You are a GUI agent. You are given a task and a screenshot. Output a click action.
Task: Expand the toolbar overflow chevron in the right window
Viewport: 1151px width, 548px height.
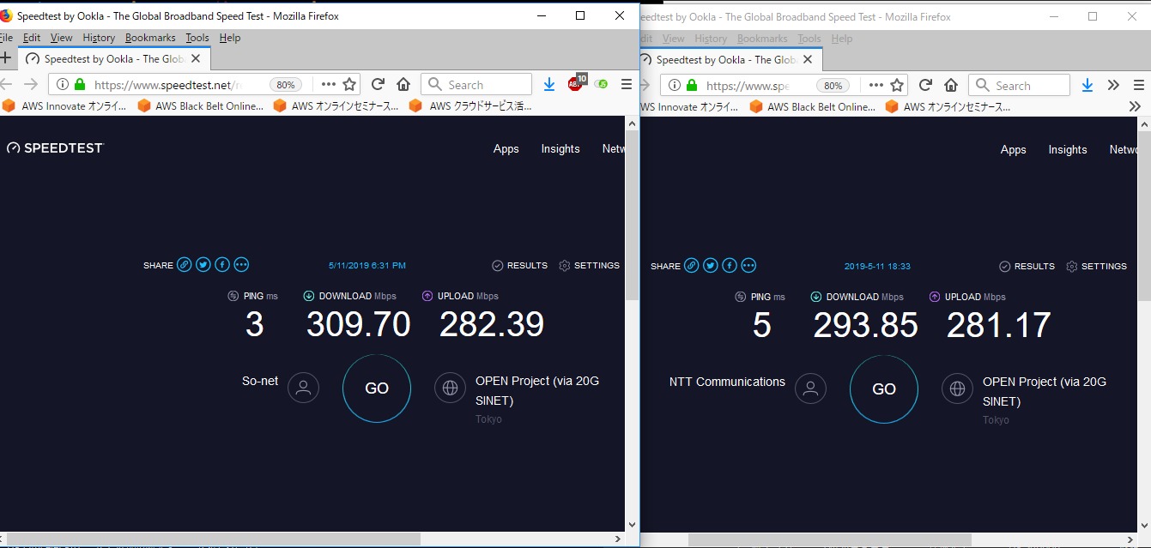tap(1113, 85)
